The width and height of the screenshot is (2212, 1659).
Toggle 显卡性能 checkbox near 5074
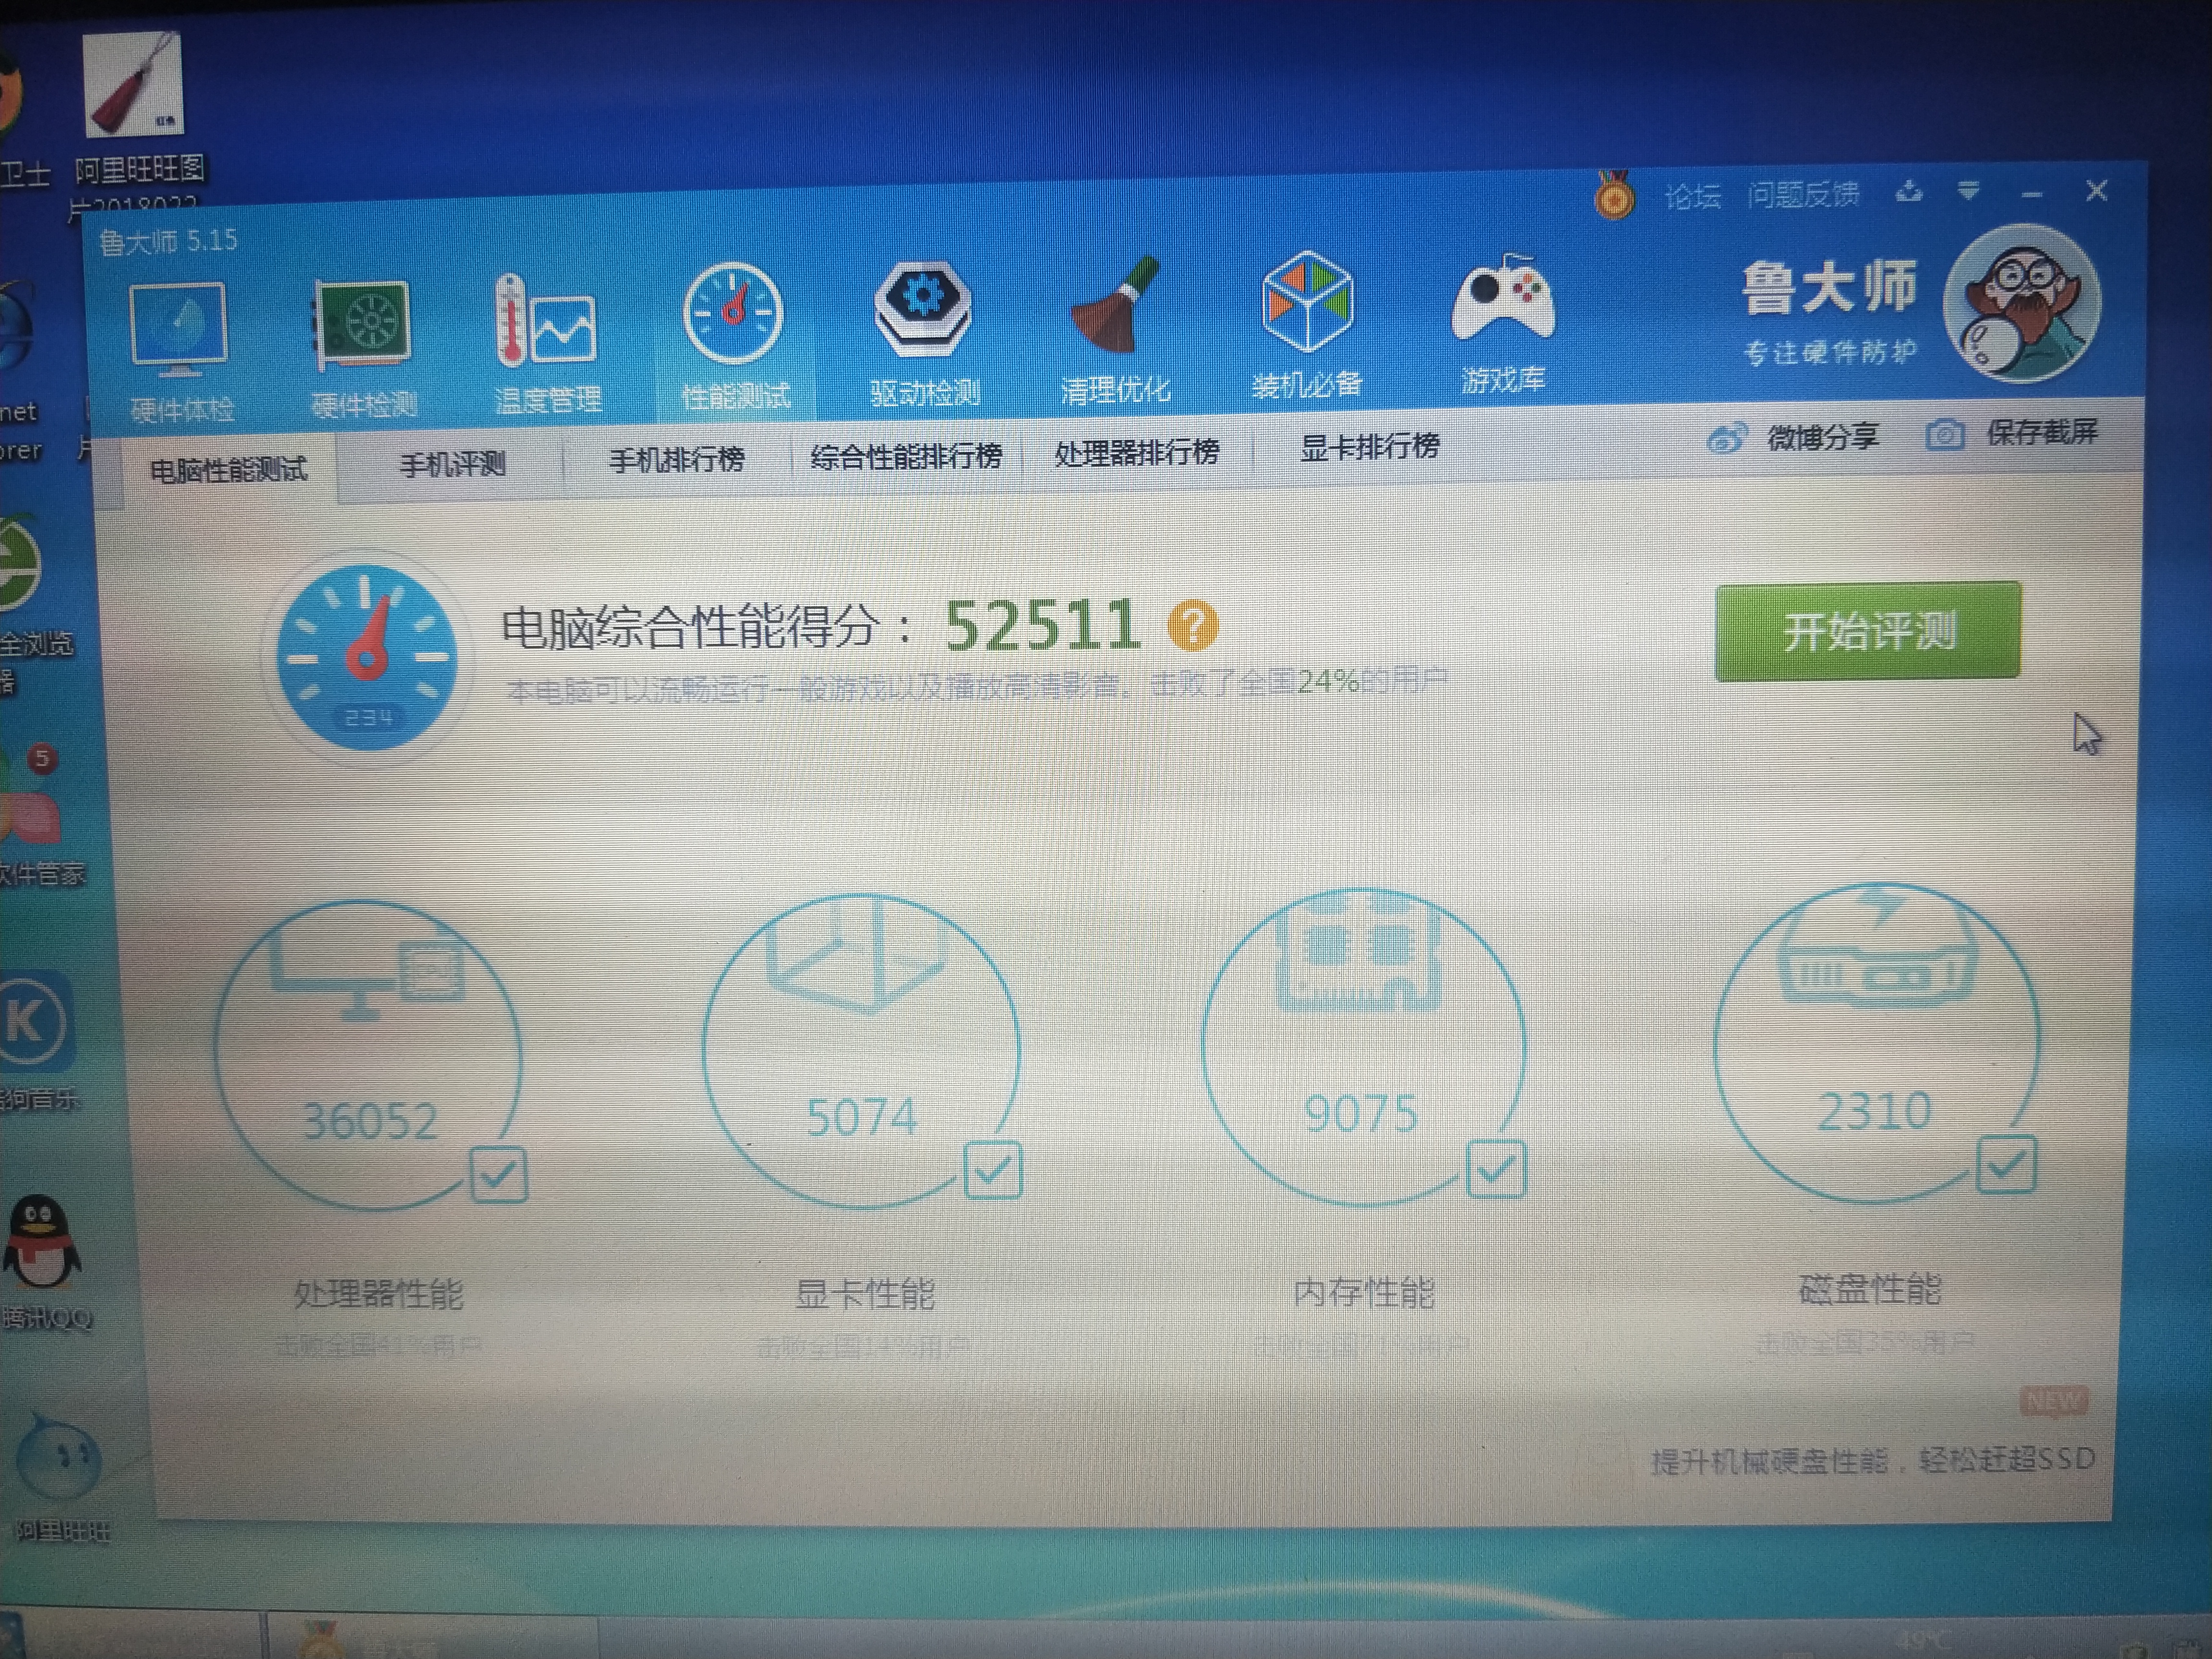pos(993,1169)
